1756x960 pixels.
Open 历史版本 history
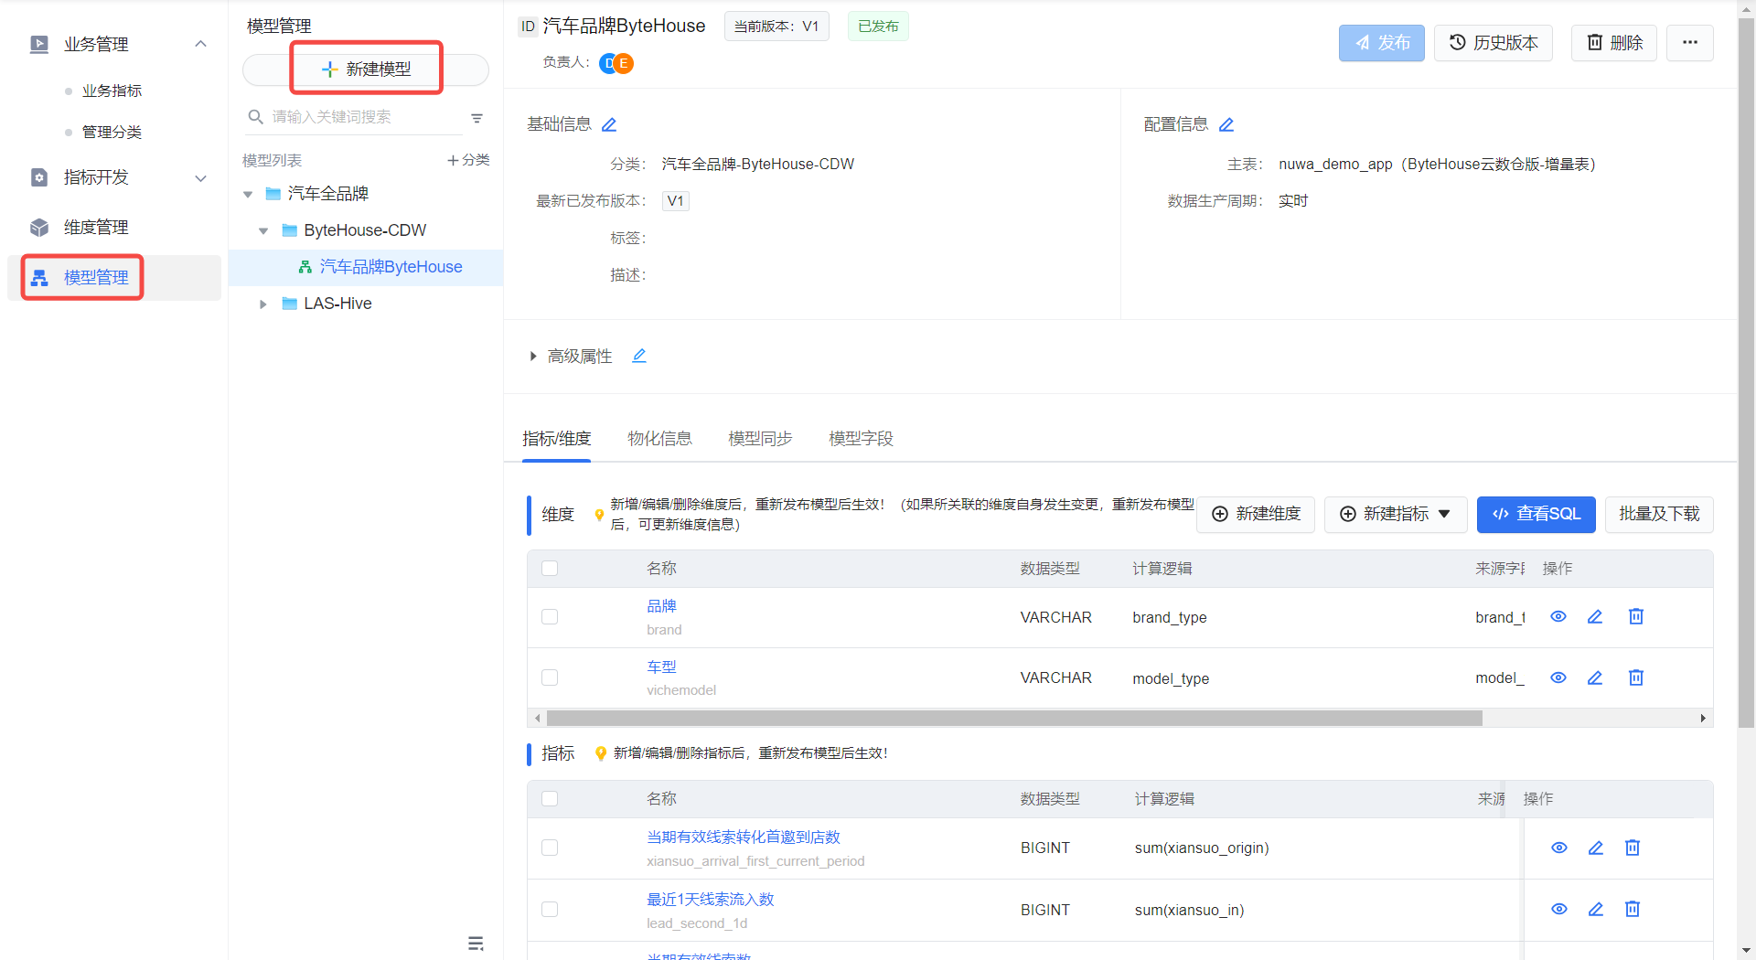(1494, 43)
